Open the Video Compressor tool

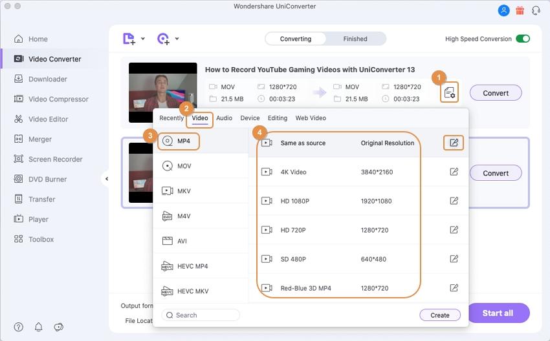[x=51, y=99]
